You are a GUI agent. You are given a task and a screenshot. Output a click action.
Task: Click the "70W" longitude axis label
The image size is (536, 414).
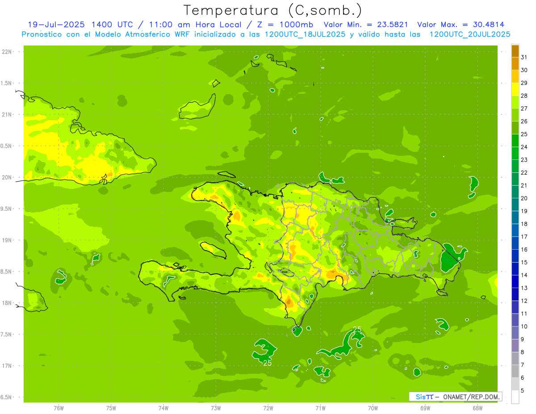pyautogui.click(x=373, y=408)
